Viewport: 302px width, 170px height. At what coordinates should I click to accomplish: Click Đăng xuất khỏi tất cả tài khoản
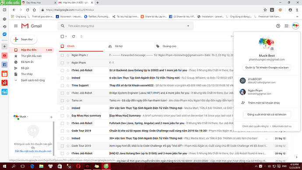click(x=267, y=114)
